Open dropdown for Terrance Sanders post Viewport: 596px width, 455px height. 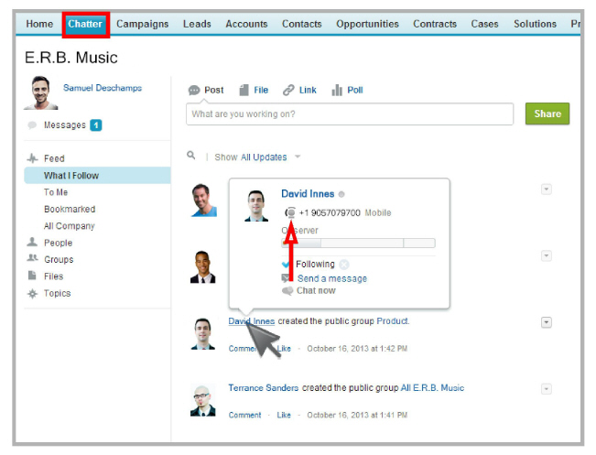click(547, 389)
